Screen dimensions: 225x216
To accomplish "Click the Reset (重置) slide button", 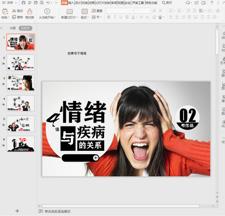I will (x=97, y=11).
